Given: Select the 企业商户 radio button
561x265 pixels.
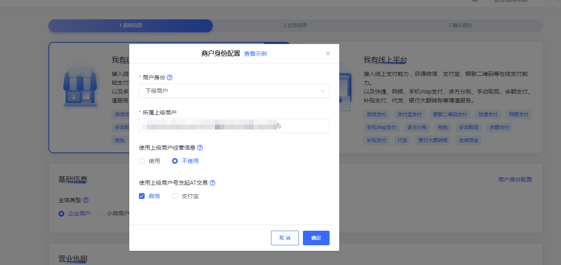Looking at the screenshot, I should pyautogui.click(x=61, y=214).
